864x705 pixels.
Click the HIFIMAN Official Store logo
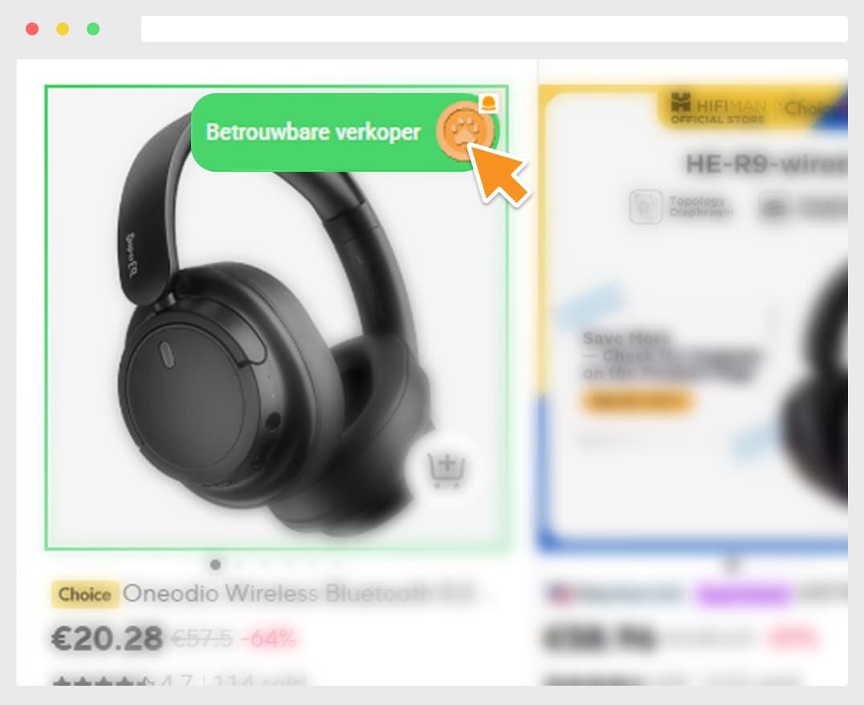(x=718, y=108)
